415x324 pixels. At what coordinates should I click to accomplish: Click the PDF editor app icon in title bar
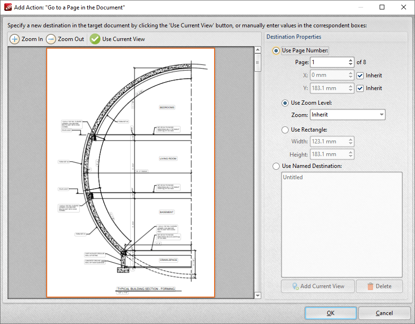(8, 7)
